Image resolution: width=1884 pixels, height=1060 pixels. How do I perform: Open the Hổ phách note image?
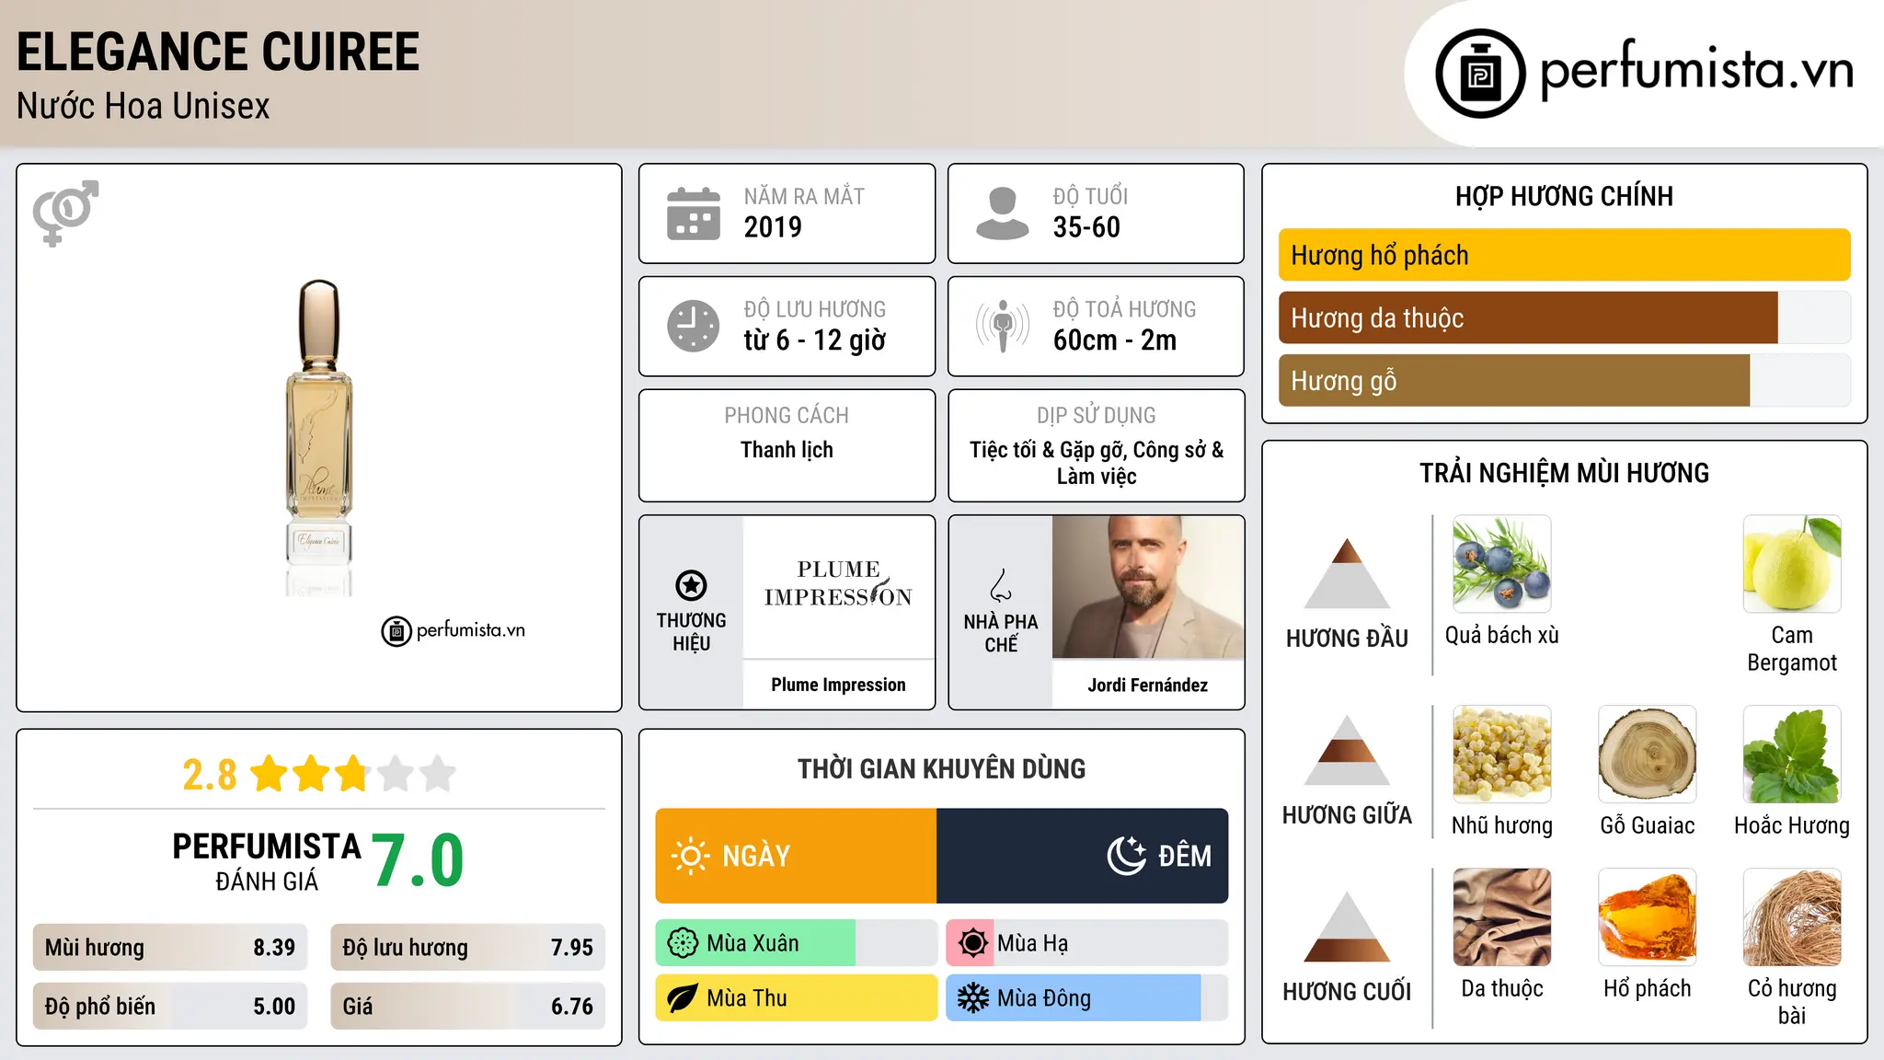(1647, 917)
